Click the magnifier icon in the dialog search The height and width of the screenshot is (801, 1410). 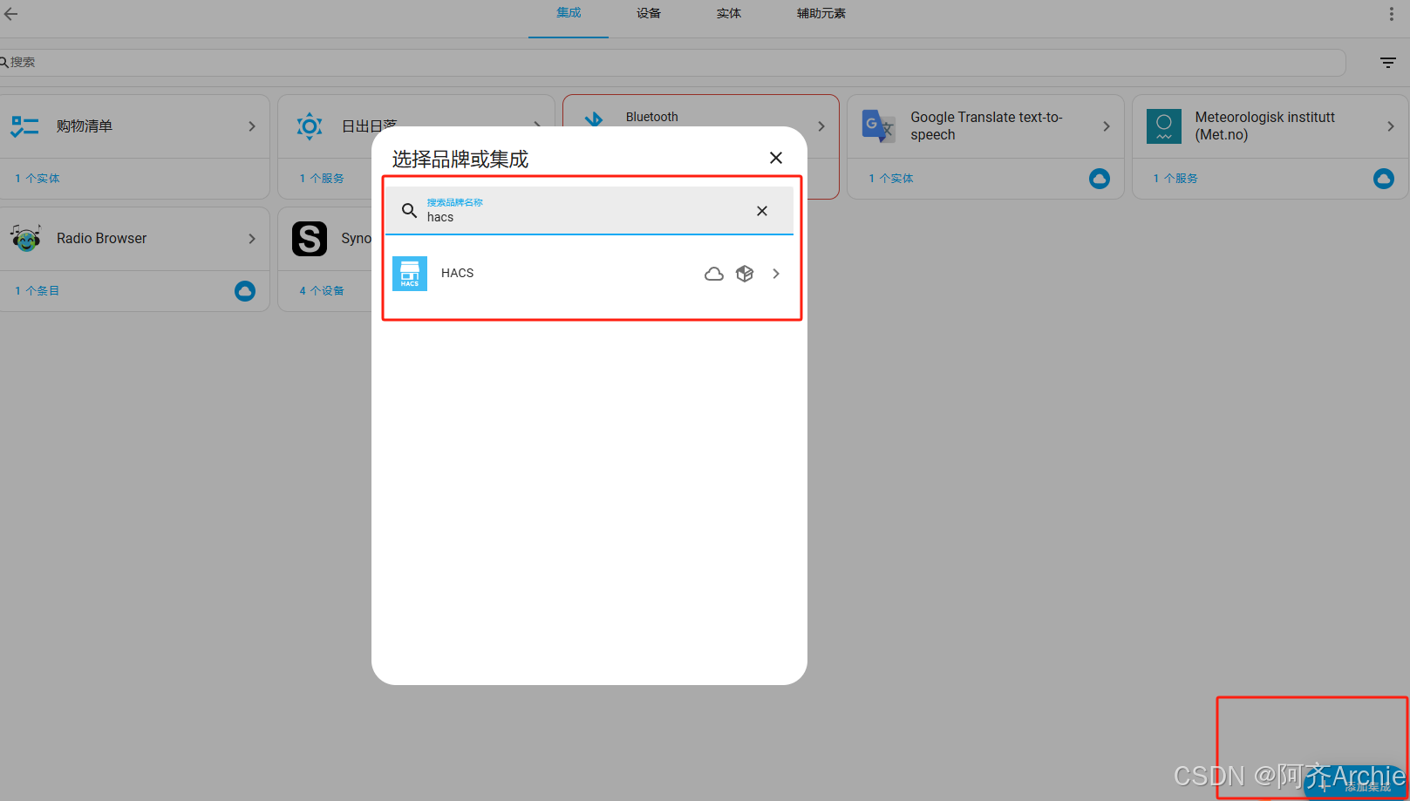pyautogui.click(x=409, y=210)
